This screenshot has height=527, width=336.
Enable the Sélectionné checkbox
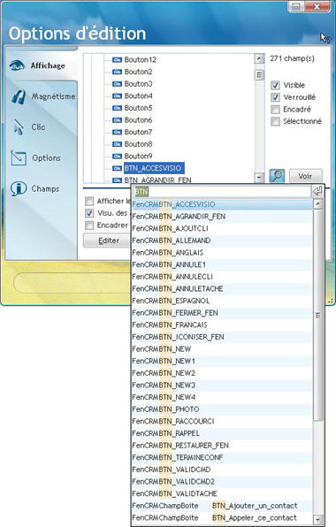point(275,121)
